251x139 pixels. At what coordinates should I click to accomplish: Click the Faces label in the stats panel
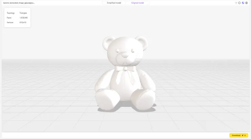click(9, 18)
